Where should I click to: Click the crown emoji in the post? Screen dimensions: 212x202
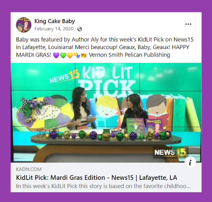[84, 55]
